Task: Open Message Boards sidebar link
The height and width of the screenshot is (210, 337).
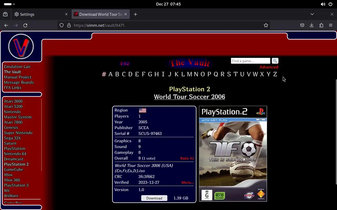Action: [x=19, y=82]
